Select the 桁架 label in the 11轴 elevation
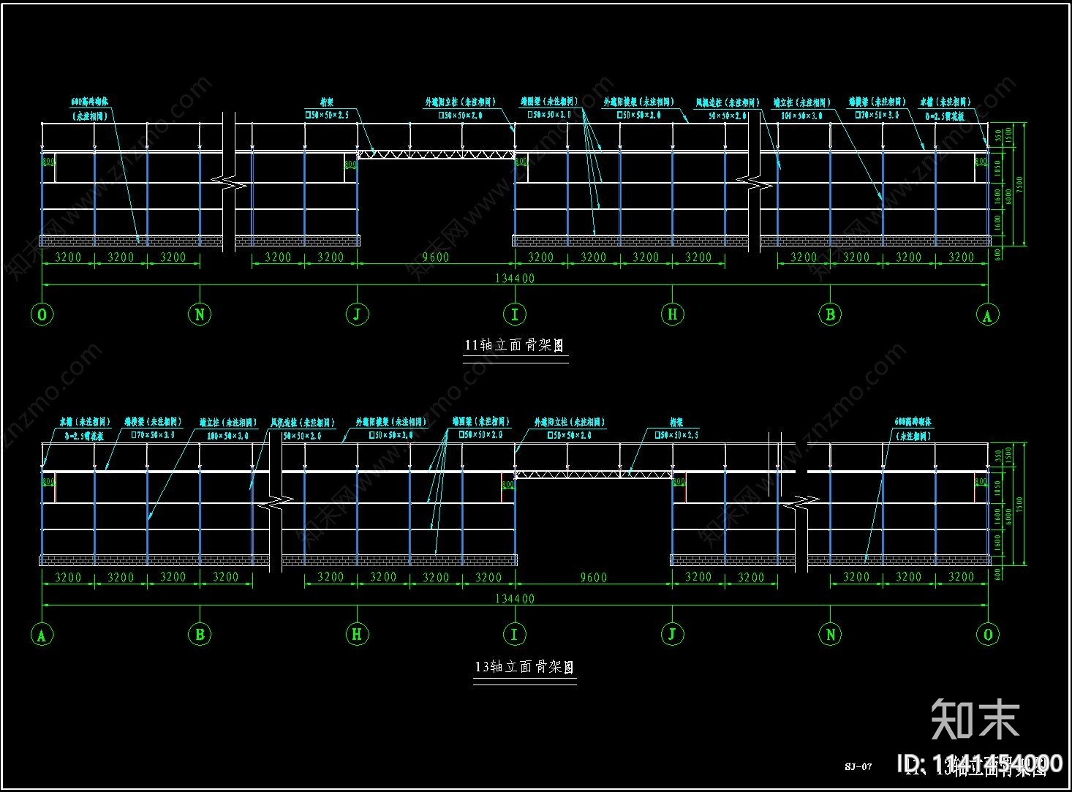Screen dimensions: 1072x792 (x=327, y=102)
